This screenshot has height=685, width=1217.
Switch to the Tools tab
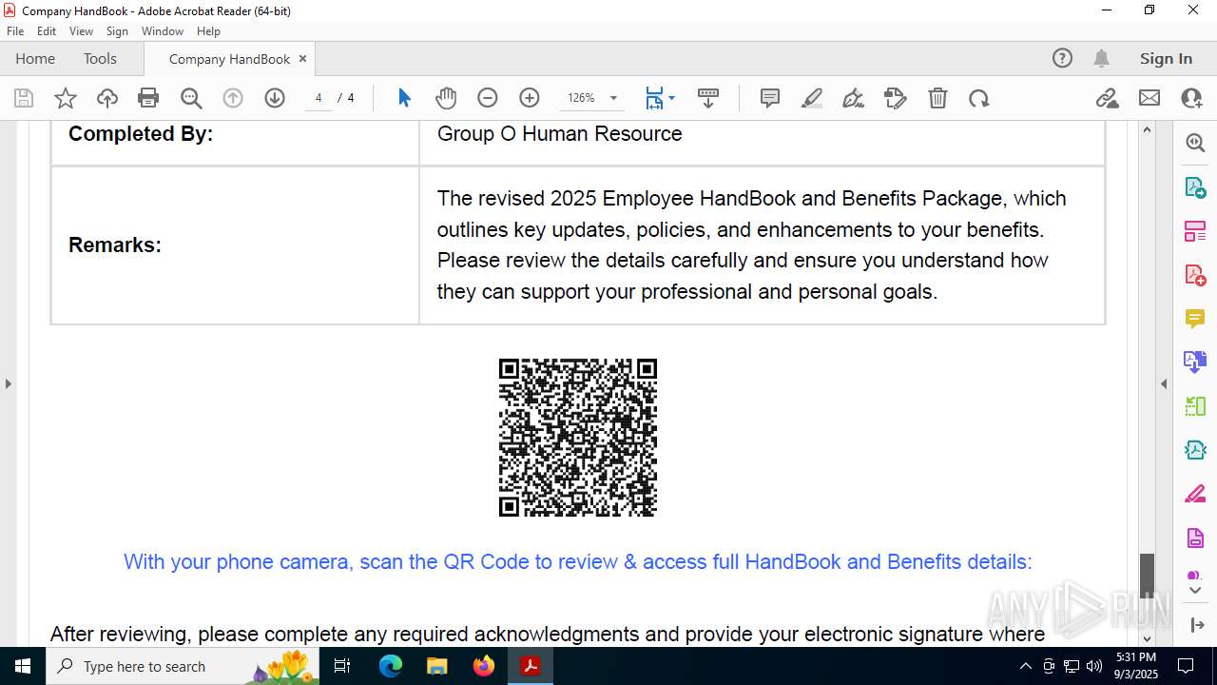pos(100,58)
